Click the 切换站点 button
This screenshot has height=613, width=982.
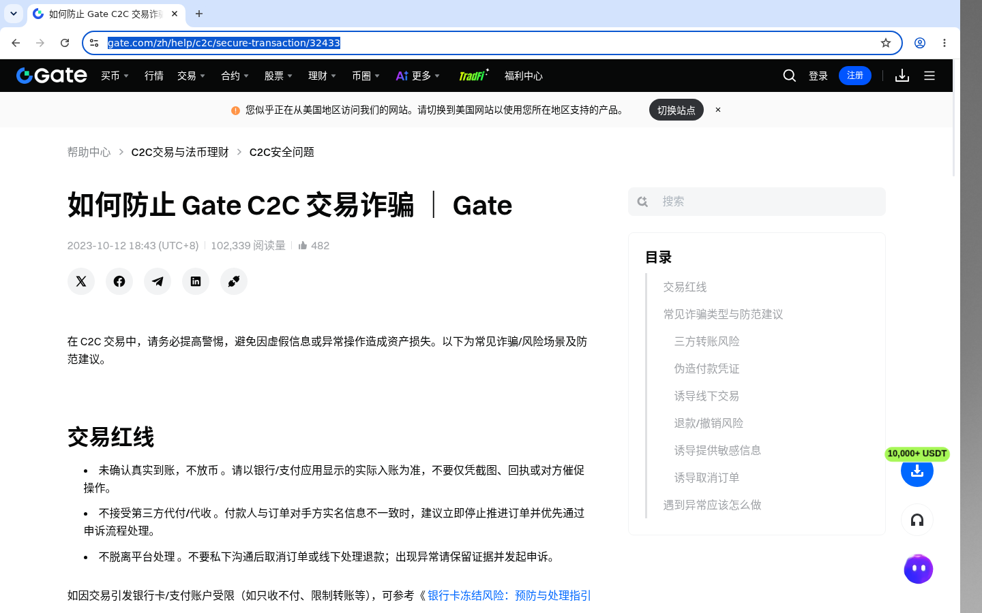(676, 110)
